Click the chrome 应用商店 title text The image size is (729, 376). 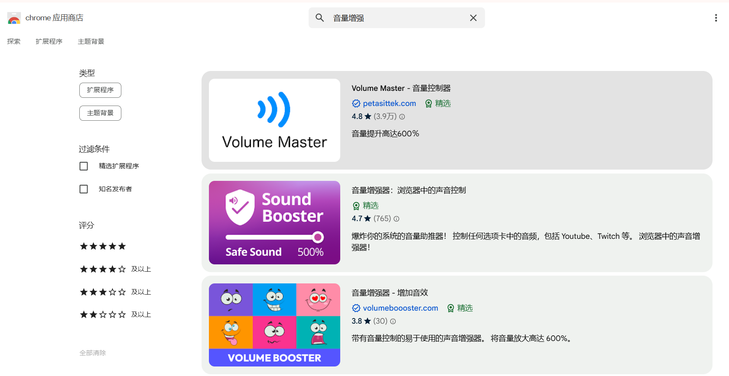coord(54,18)
